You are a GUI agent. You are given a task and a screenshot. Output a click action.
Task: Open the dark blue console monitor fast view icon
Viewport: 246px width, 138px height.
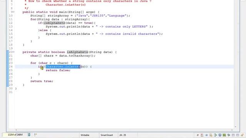tap(220, 135)
